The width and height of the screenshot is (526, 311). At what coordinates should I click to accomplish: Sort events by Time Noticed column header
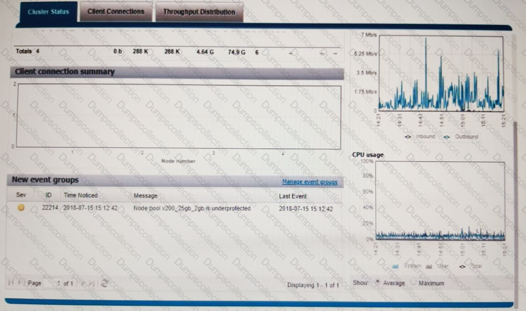point(80,195)
